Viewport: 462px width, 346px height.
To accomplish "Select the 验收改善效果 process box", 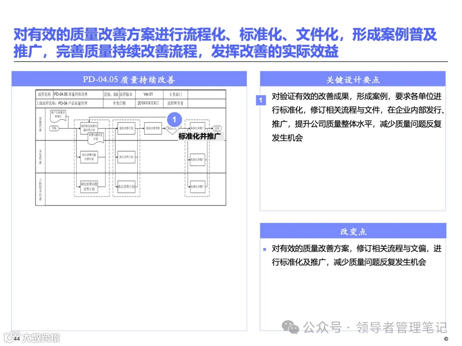I will coord(153,128).
